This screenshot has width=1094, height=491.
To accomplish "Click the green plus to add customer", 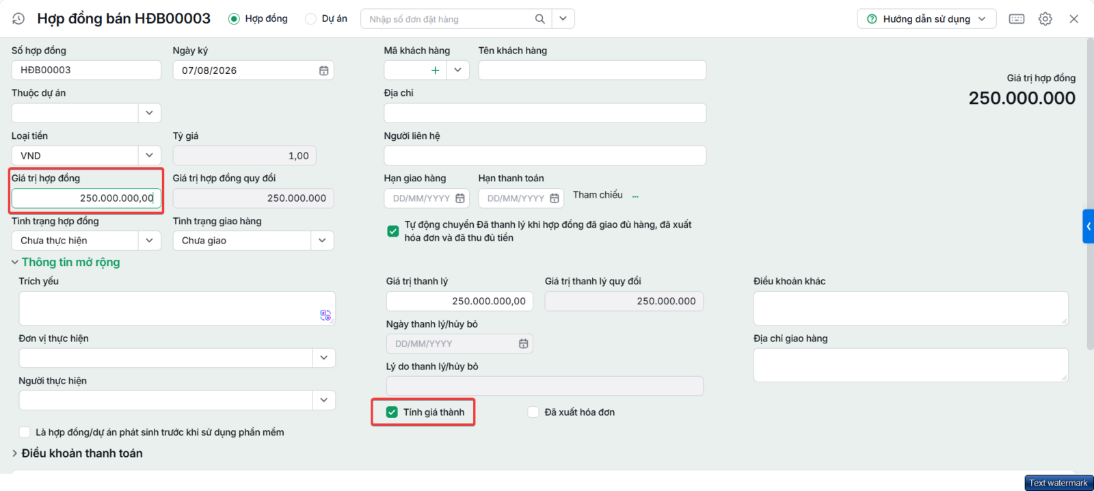I will (x=435, y=70).
